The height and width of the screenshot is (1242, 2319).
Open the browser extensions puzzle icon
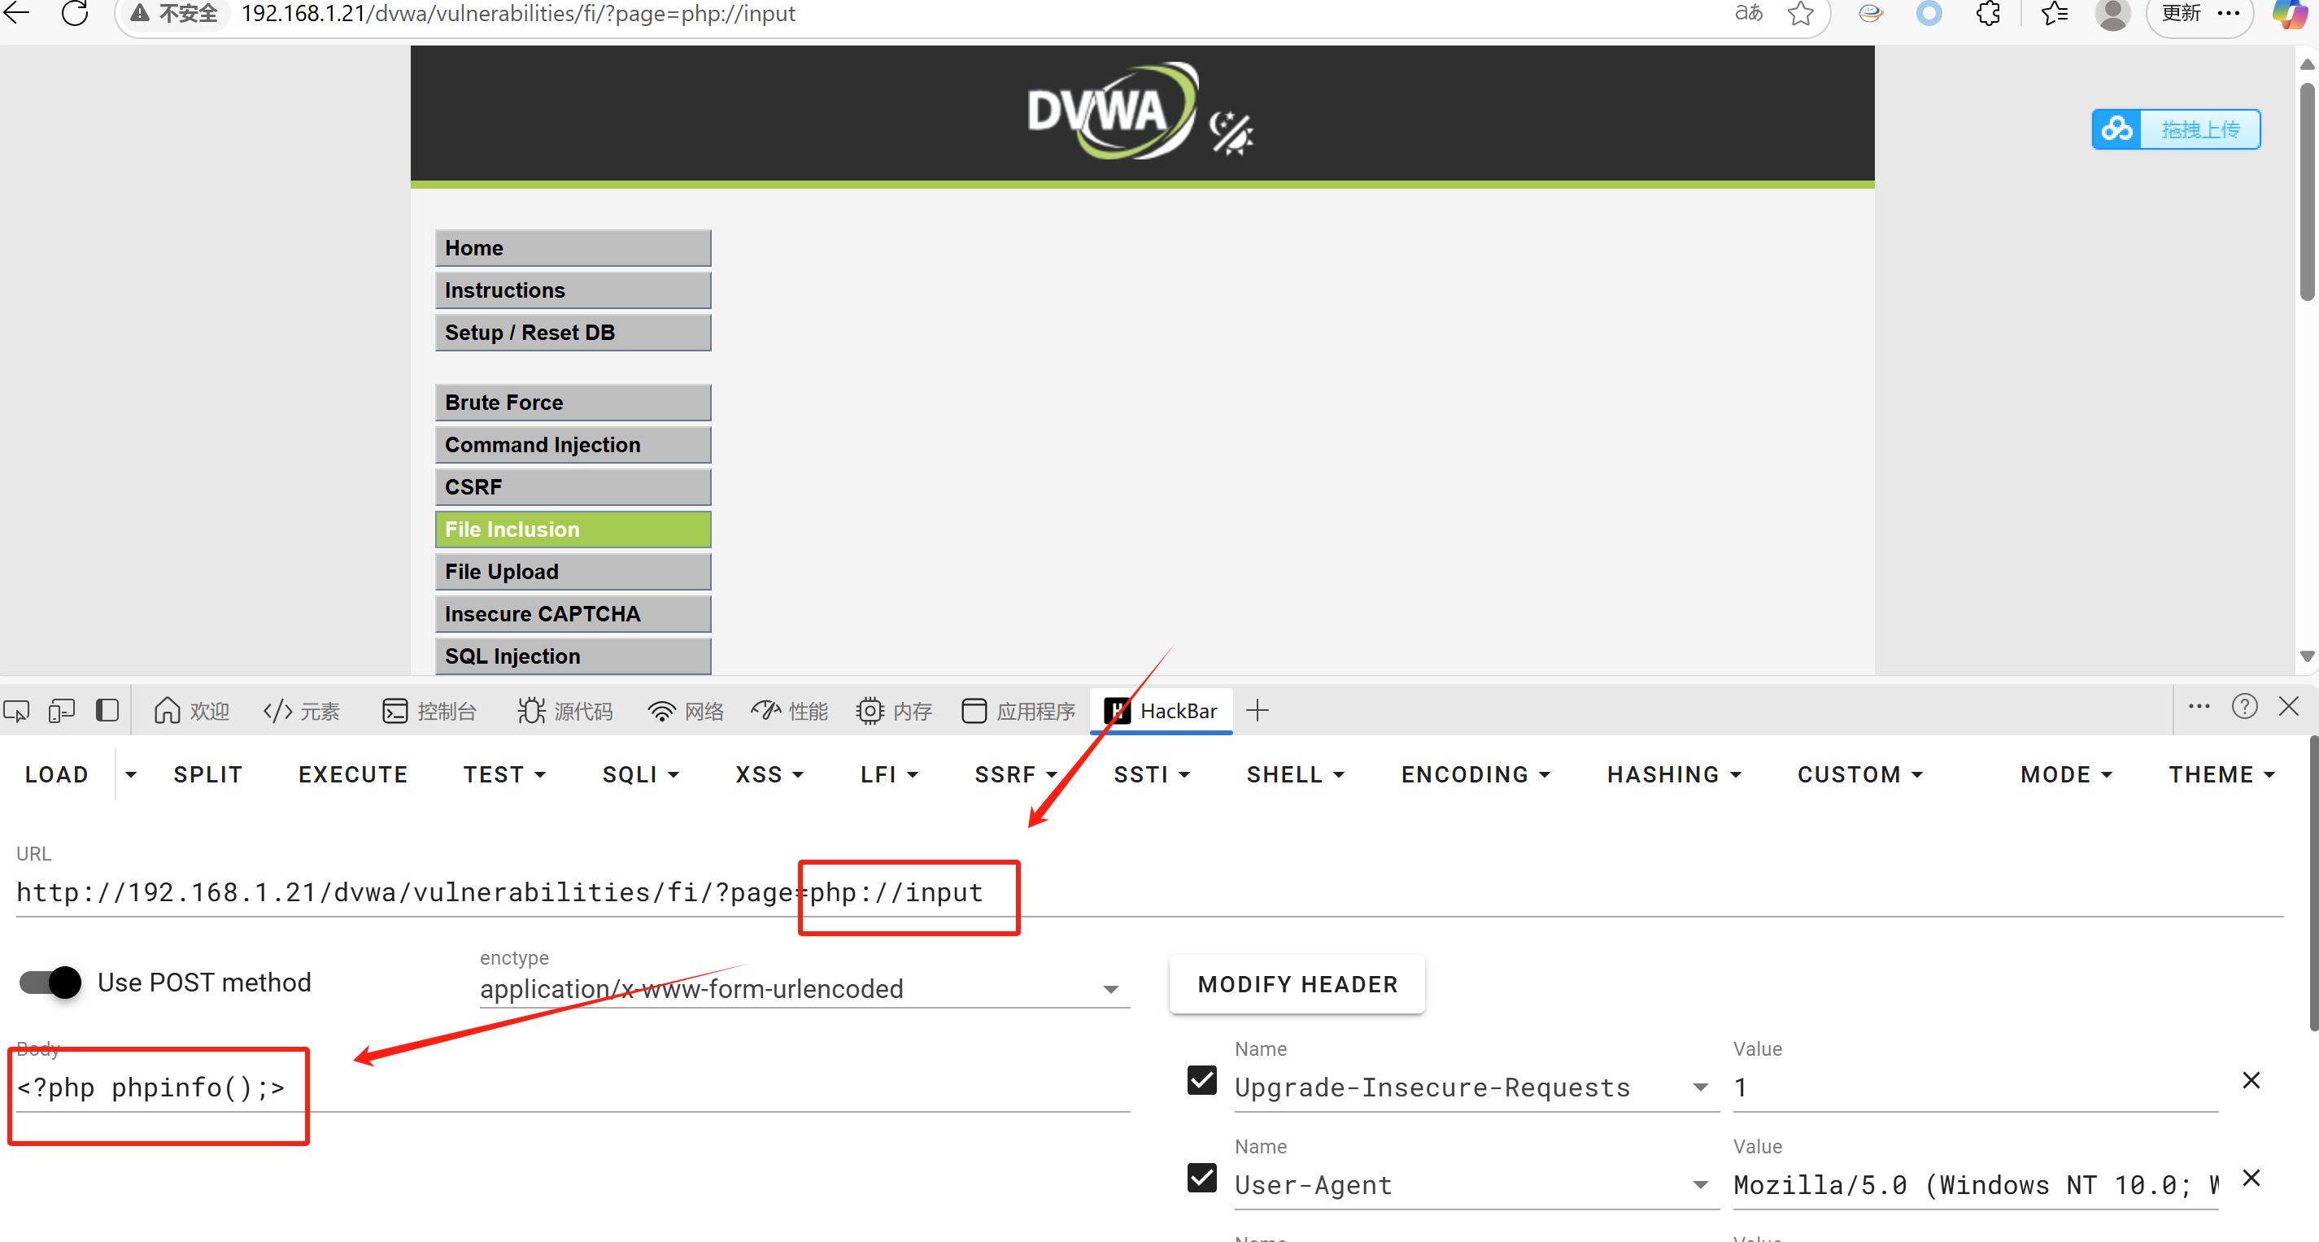pos(1988,14)
